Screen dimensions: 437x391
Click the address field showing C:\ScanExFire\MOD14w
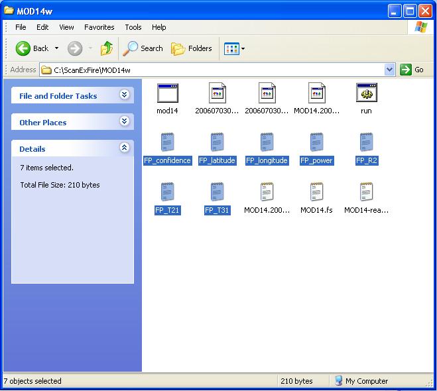[218, 70]
